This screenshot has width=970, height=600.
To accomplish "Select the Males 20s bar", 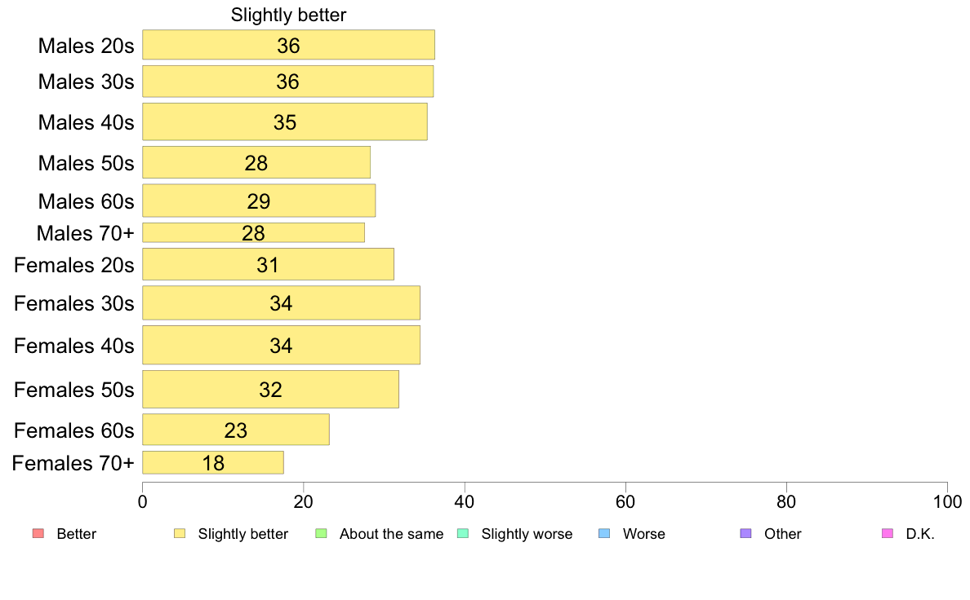I will 288,45.
